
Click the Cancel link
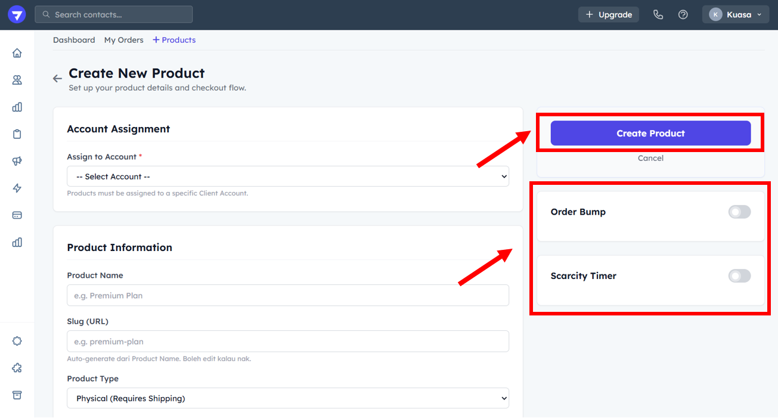(x=650, y=158)
